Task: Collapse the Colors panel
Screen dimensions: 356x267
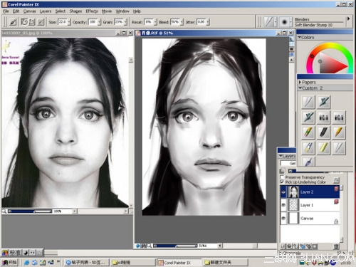Action: point(300,37)
